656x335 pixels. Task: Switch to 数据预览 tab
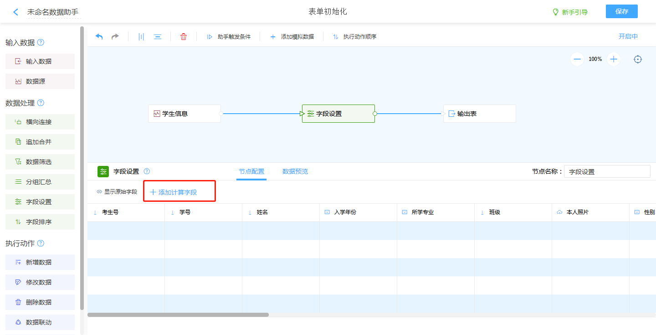point(295,171)
